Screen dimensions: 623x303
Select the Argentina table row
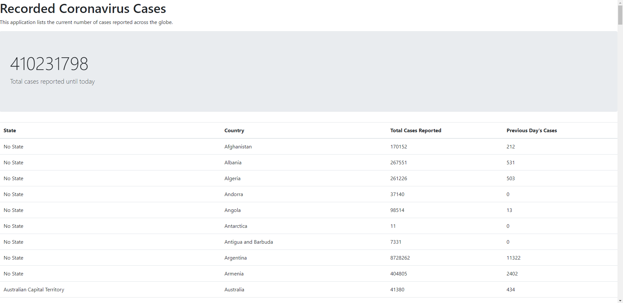tap(235, 258)
